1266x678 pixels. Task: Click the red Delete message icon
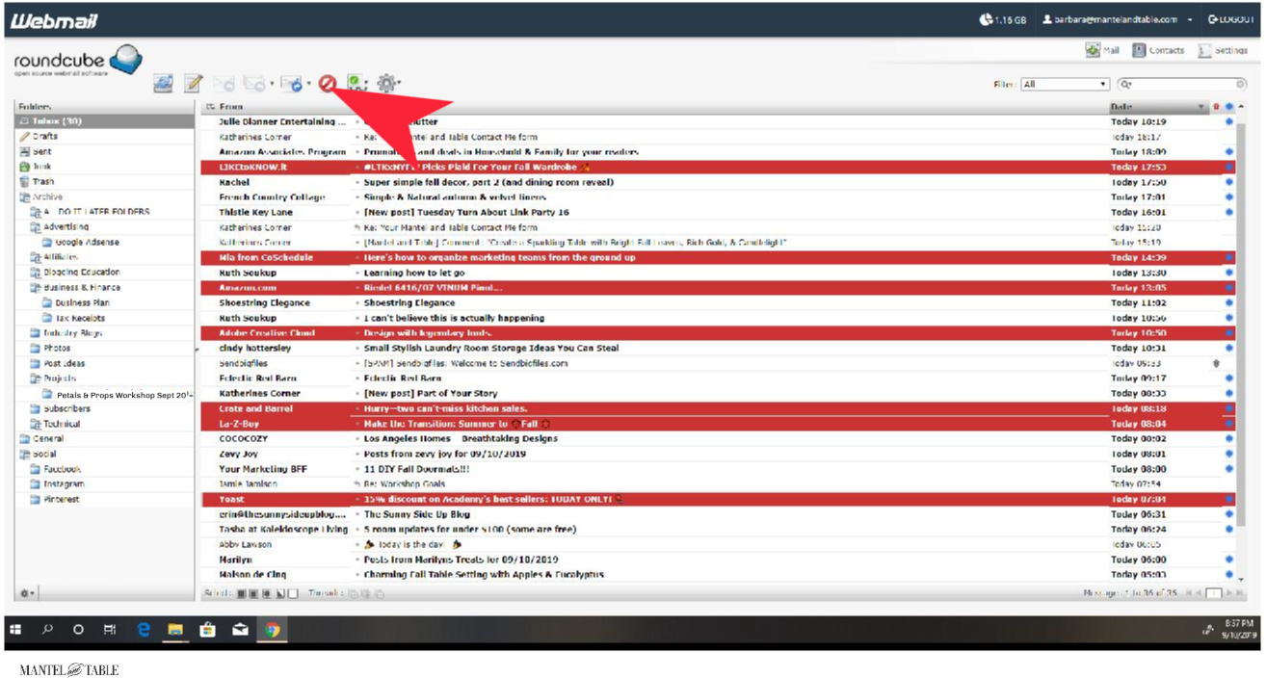point(328,84)
